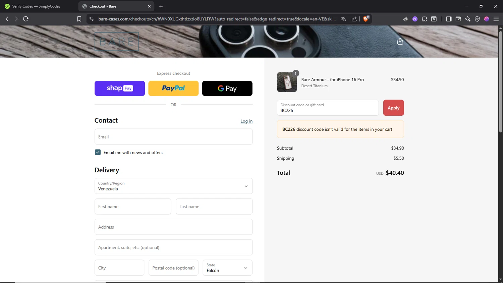Viewport: 503px width, 283px height.
Task: Open the browser hamburger menu
Action: pyautogui.click(x=496, y=19)
